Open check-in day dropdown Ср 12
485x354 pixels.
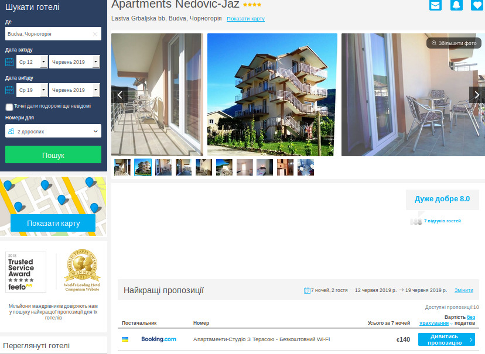pos(32,62)
